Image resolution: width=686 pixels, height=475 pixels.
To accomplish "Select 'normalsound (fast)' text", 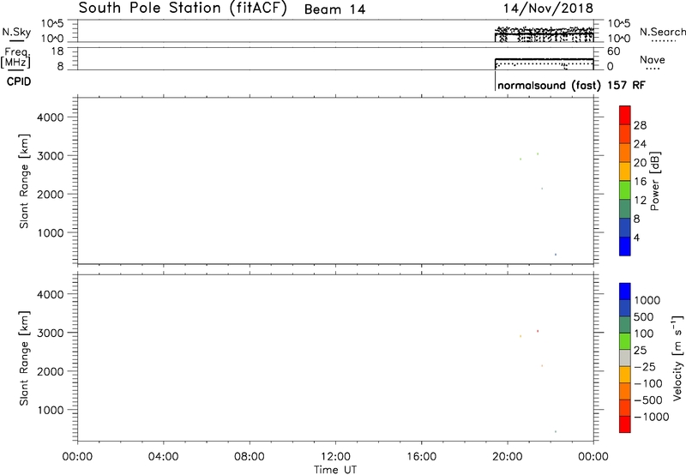I will (549, 85).
